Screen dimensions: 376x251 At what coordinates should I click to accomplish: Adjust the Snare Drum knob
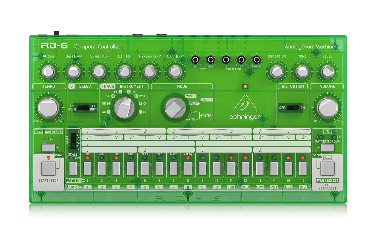(x=99, y=72)
